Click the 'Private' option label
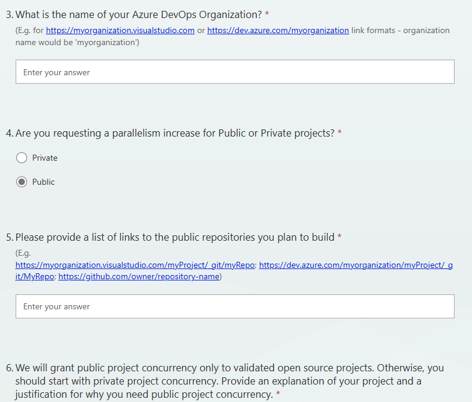The height and width of the screenshot is (402, 472). pyautogui.click(x=44, y=158)
